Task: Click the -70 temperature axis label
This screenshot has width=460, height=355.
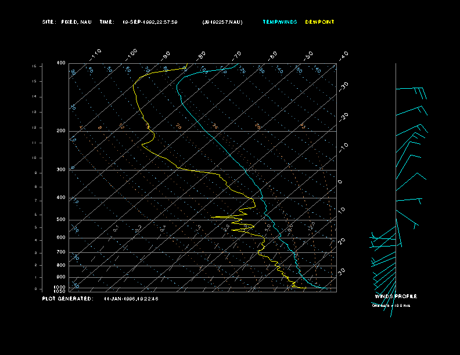Action: 236,55
